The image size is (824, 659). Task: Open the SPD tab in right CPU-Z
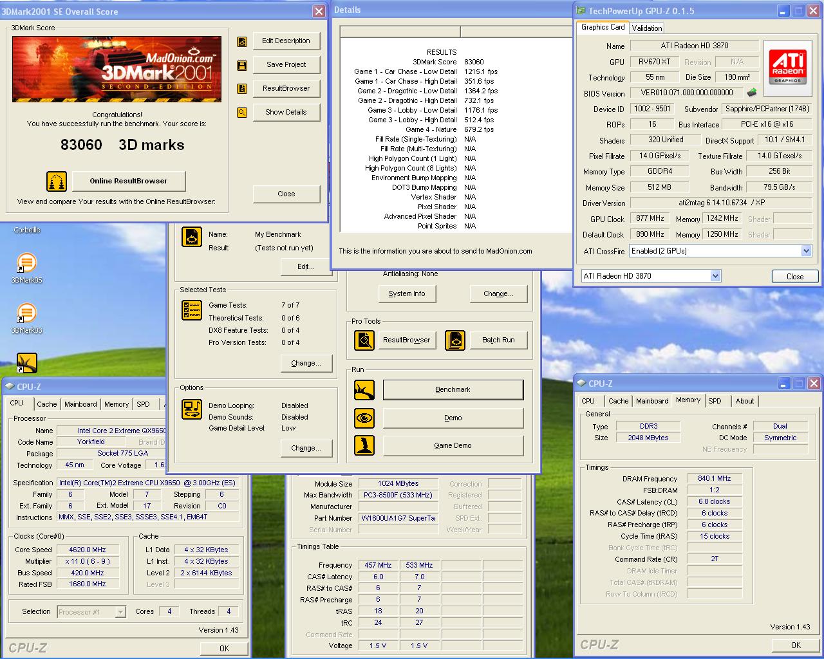point(715,401)
